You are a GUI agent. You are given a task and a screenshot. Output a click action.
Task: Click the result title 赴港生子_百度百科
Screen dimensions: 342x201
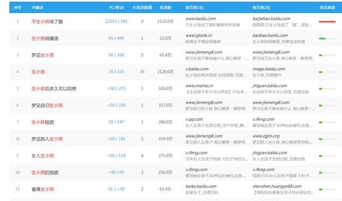[x=202, y=193]
